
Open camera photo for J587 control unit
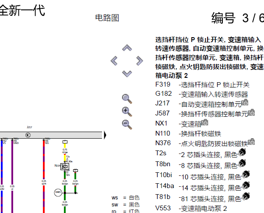pyautogui.click(x=251, y=112)
